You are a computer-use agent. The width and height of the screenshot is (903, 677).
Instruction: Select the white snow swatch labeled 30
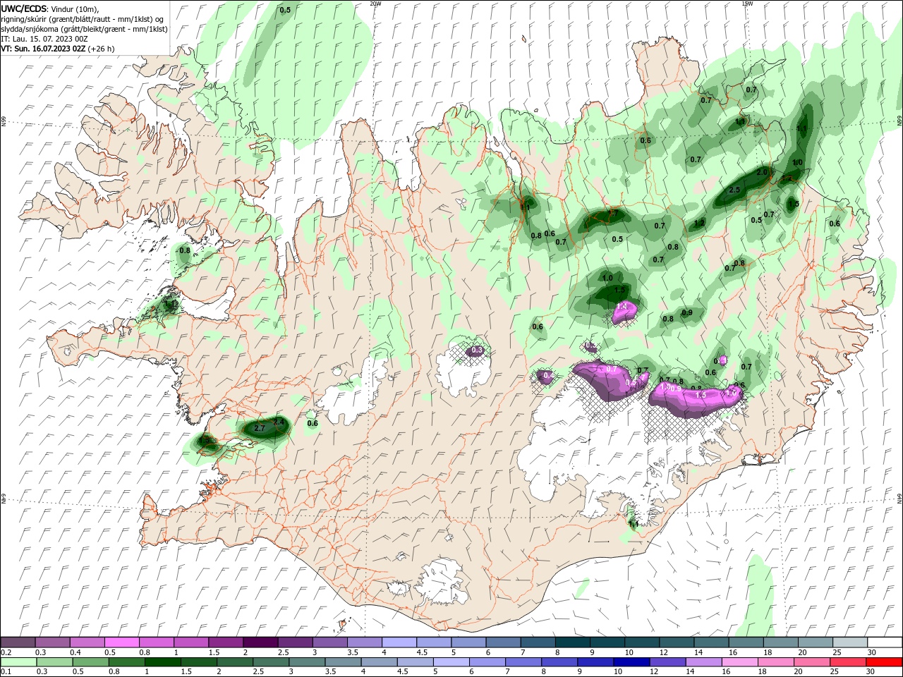coord(884,642)
